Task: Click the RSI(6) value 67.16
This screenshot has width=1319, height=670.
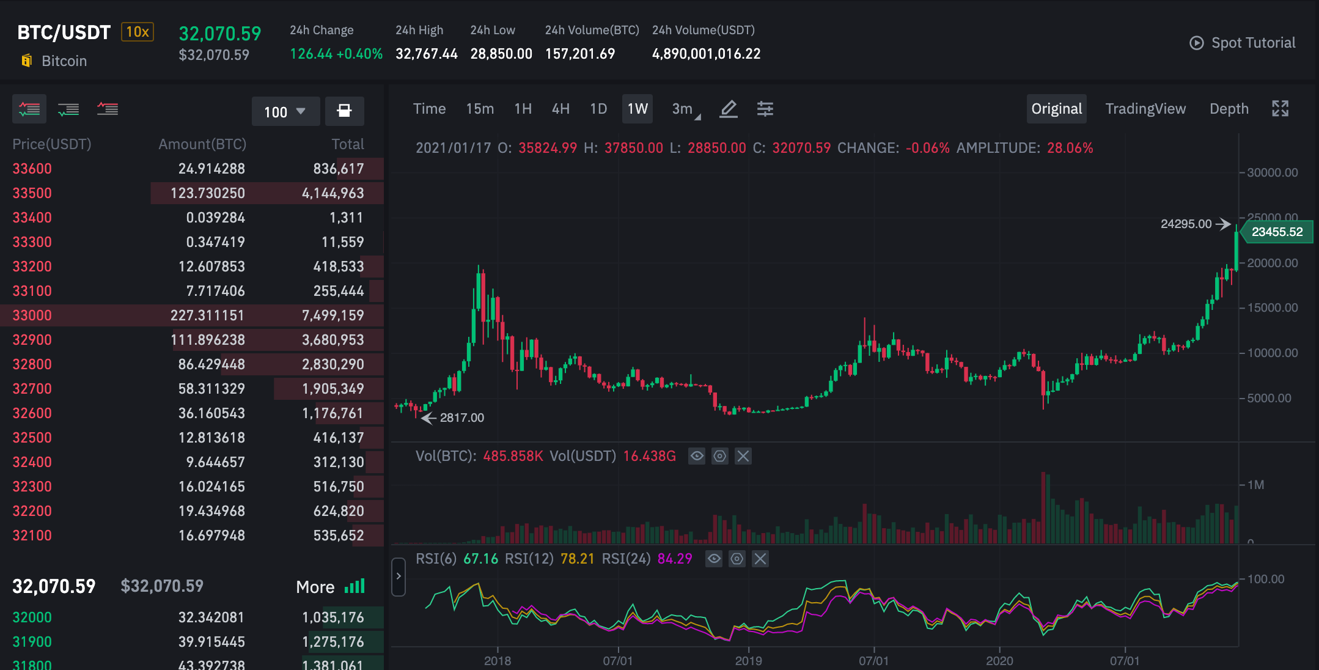Action: (481, 559)
